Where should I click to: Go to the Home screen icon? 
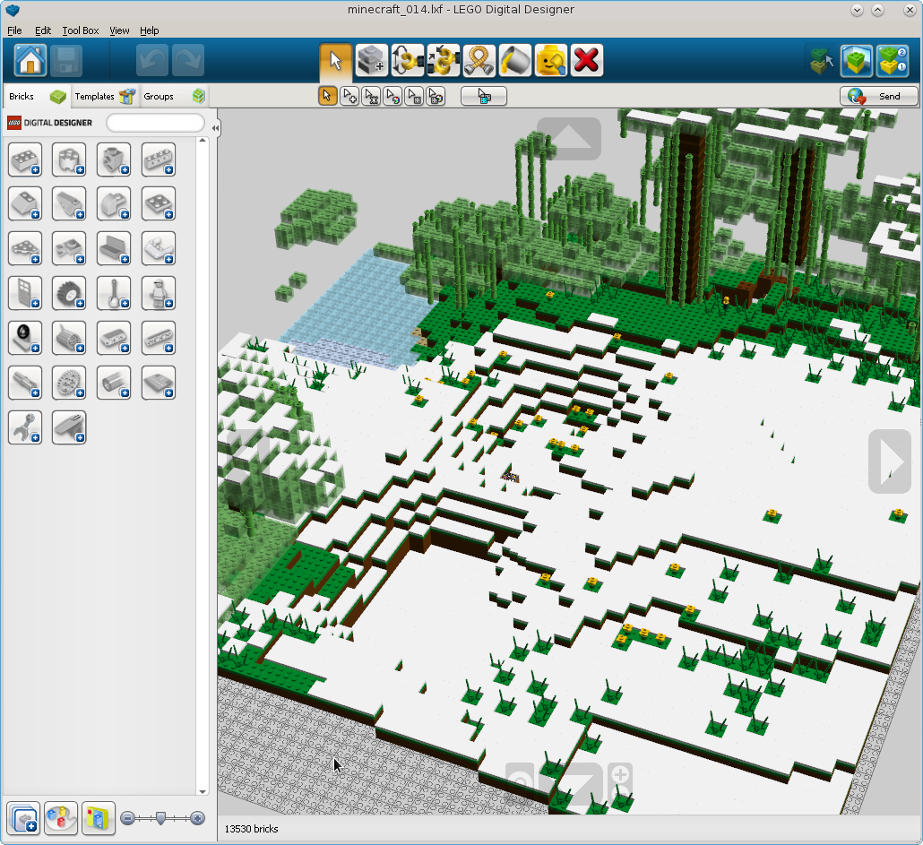pos(30,61)
